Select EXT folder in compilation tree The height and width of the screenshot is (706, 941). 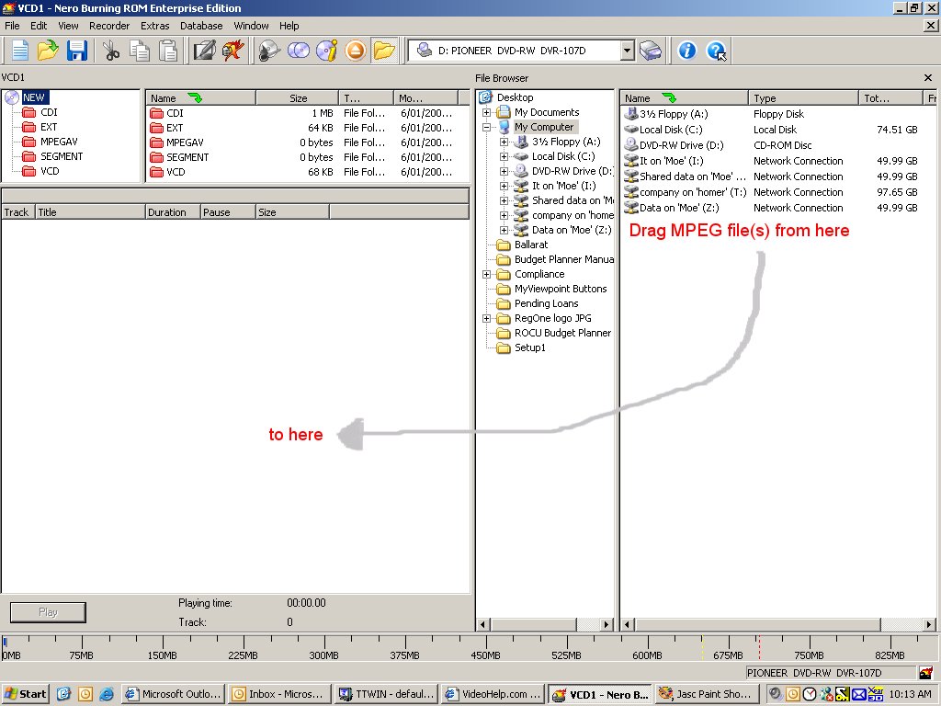pos(49,127)
